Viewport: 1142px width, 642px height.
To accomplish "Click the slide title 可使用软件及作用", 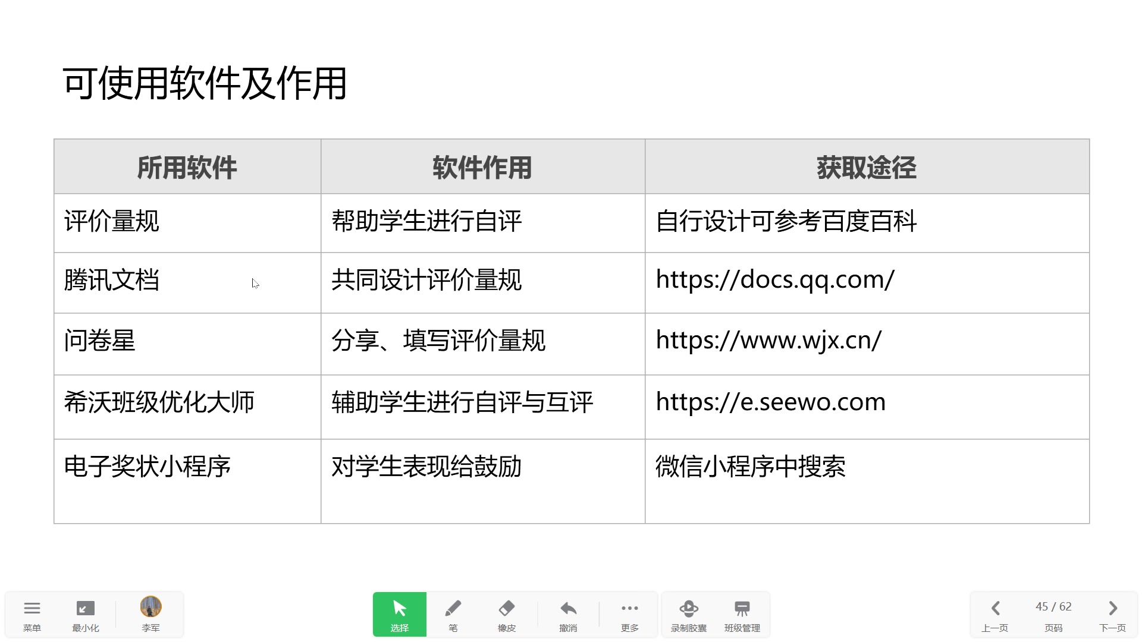I will 207,82.
